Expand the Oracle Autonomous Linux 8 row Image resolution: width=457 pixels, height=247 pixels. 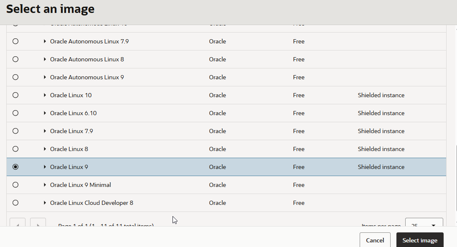45,59
